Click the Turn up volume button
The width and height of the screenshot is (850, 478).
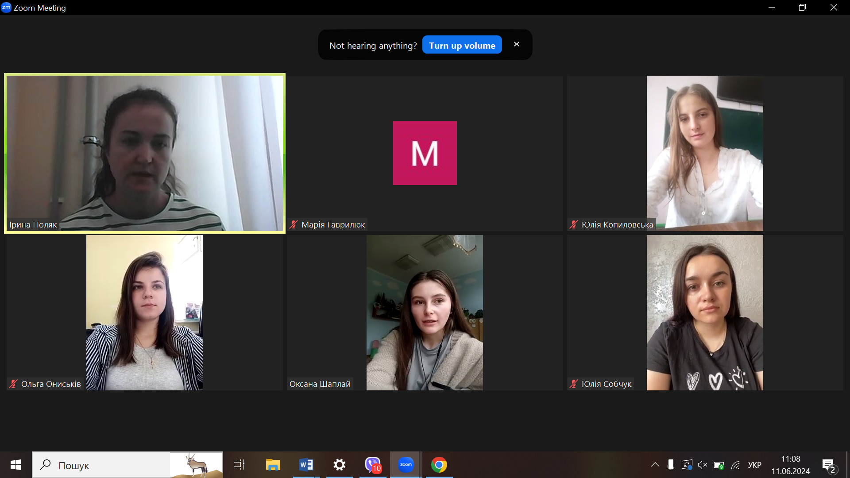(462, 45)
